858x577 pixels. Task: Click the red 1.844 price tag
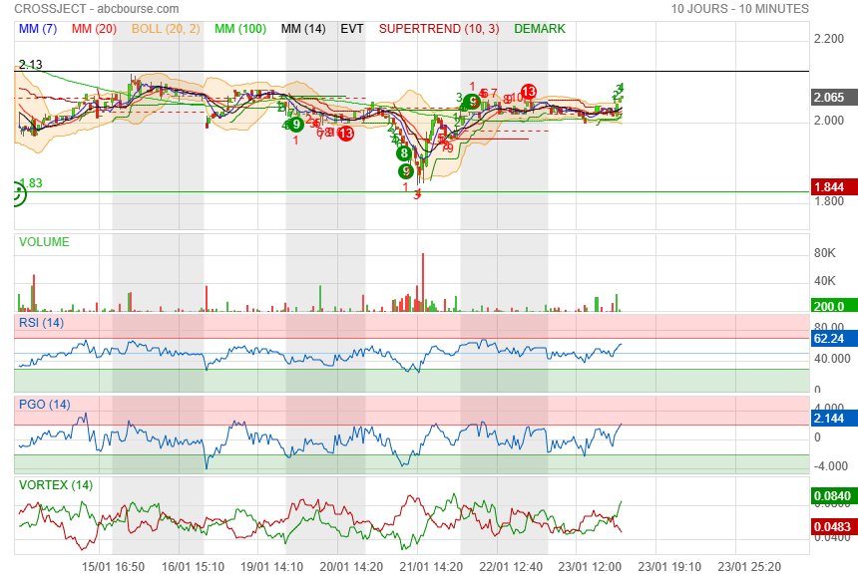(x=830, y=187)
